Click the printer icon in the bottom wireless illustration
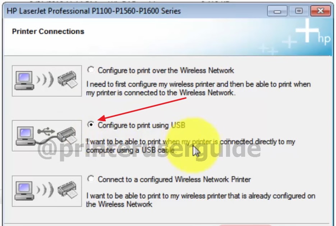The height and width of the screenshot is (226, 336). click(67, 190)
